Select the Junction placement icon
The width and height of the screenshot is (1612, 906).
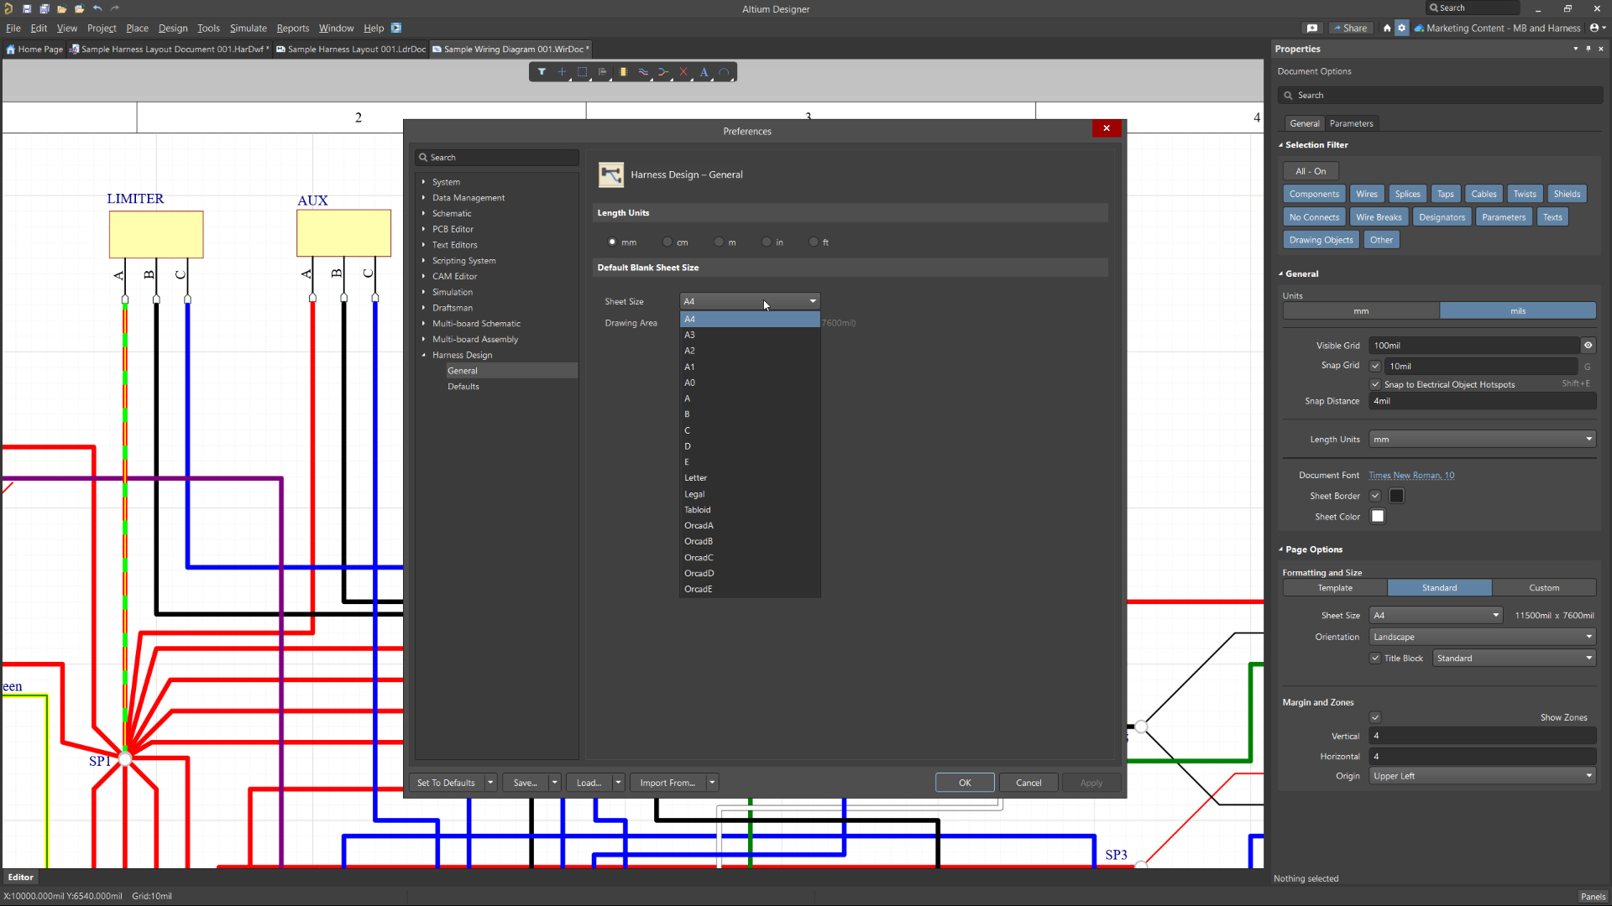click(x=563, y=72)
